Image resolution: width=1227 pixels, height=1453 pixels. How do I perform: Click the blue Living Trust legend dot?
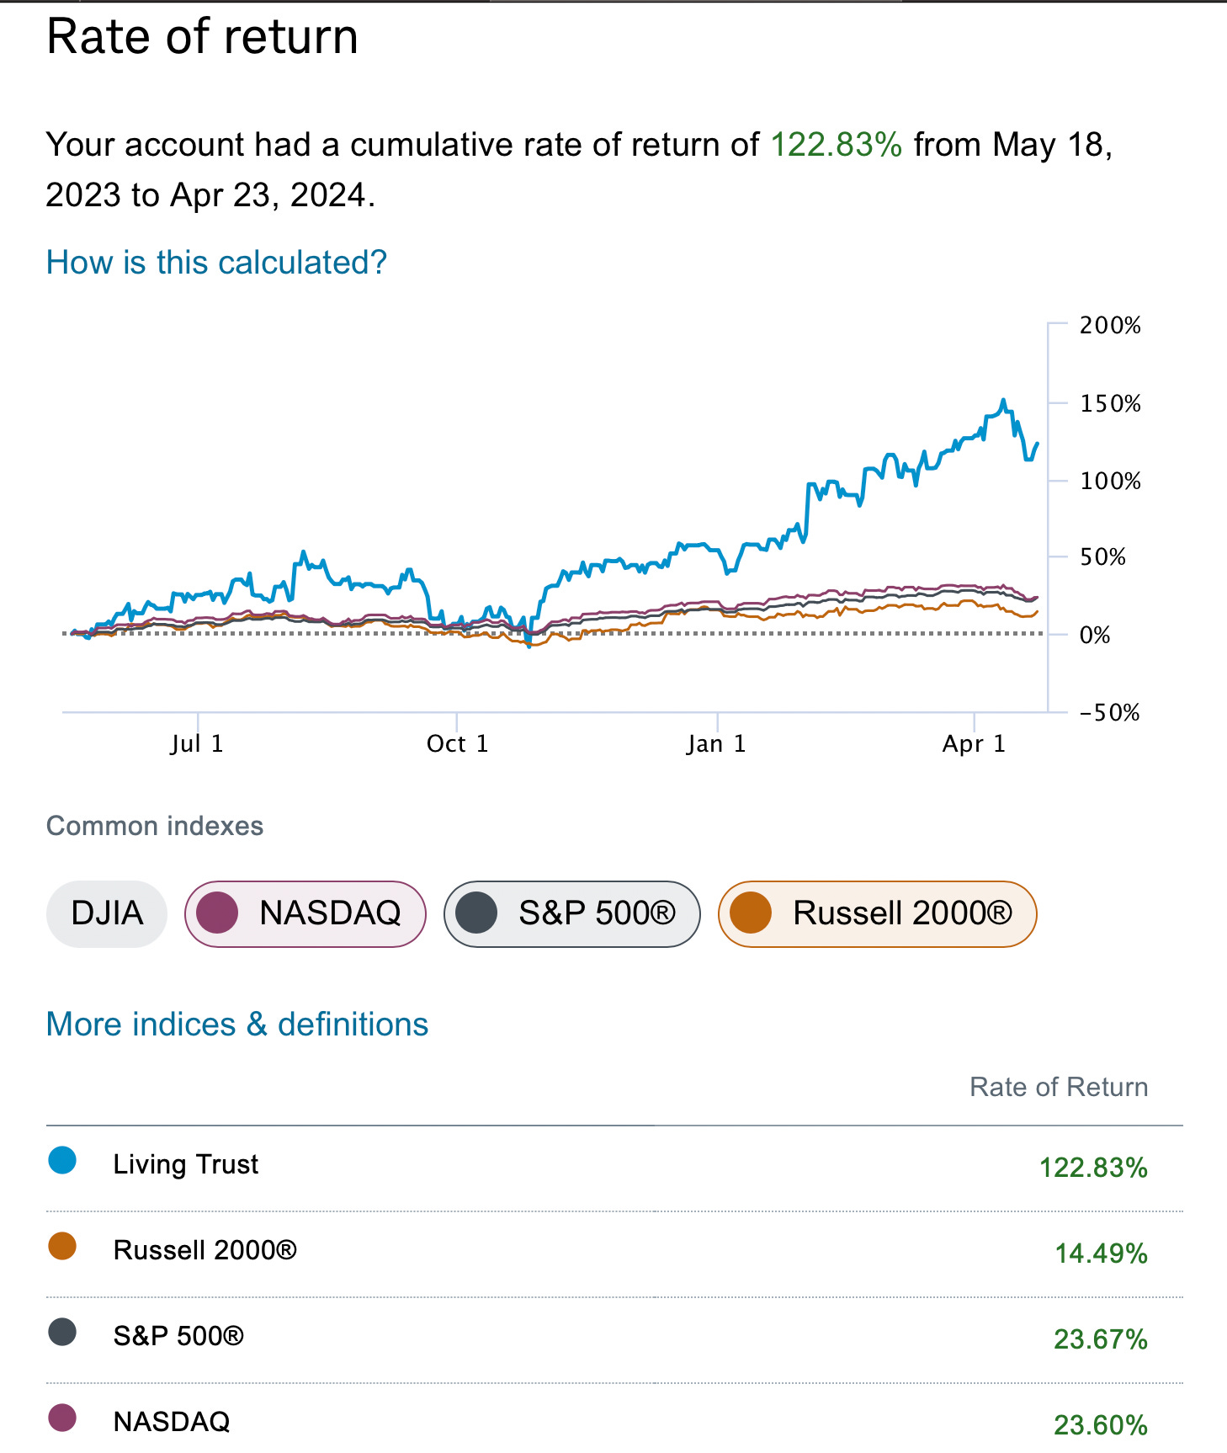pos(62,1160)
